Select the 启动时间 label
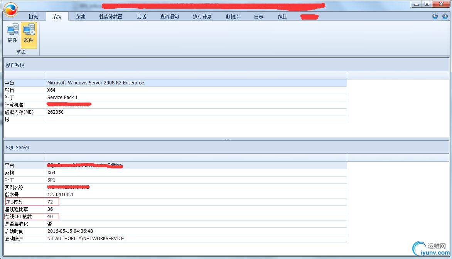The image size is (452, 259). 14,231
